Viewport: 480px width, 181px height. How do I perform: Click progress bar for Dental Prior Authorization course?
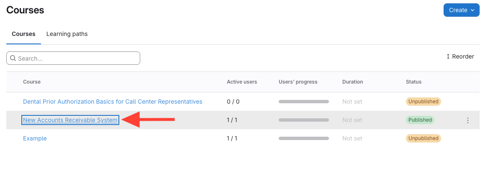coord(304,102)
